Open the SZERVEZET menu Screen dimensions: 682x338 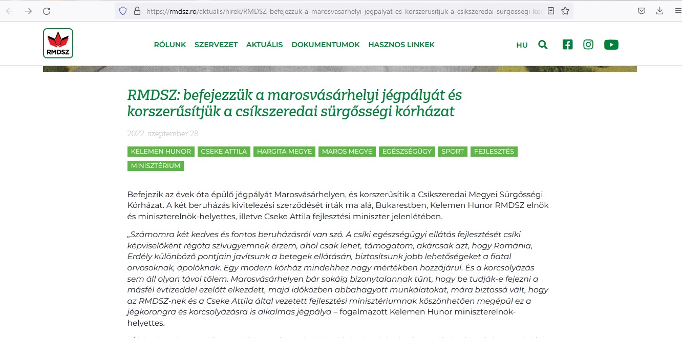216,45
